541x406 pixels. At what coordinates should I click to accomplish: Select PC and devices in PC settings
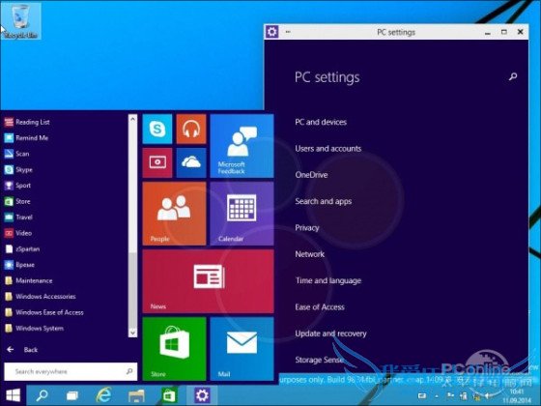click(321, 122)
